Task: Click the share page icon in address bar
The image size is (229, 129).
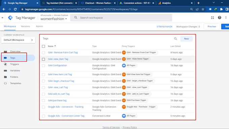Action: tap(197, 9)
